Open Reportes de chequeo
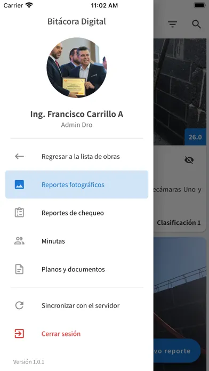Screen dimensions: 209x371 click(x=77, y=213)
